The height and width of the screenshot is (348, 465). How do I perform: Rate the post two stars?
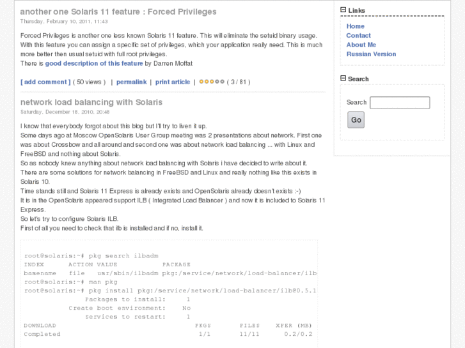click(207, 82)
